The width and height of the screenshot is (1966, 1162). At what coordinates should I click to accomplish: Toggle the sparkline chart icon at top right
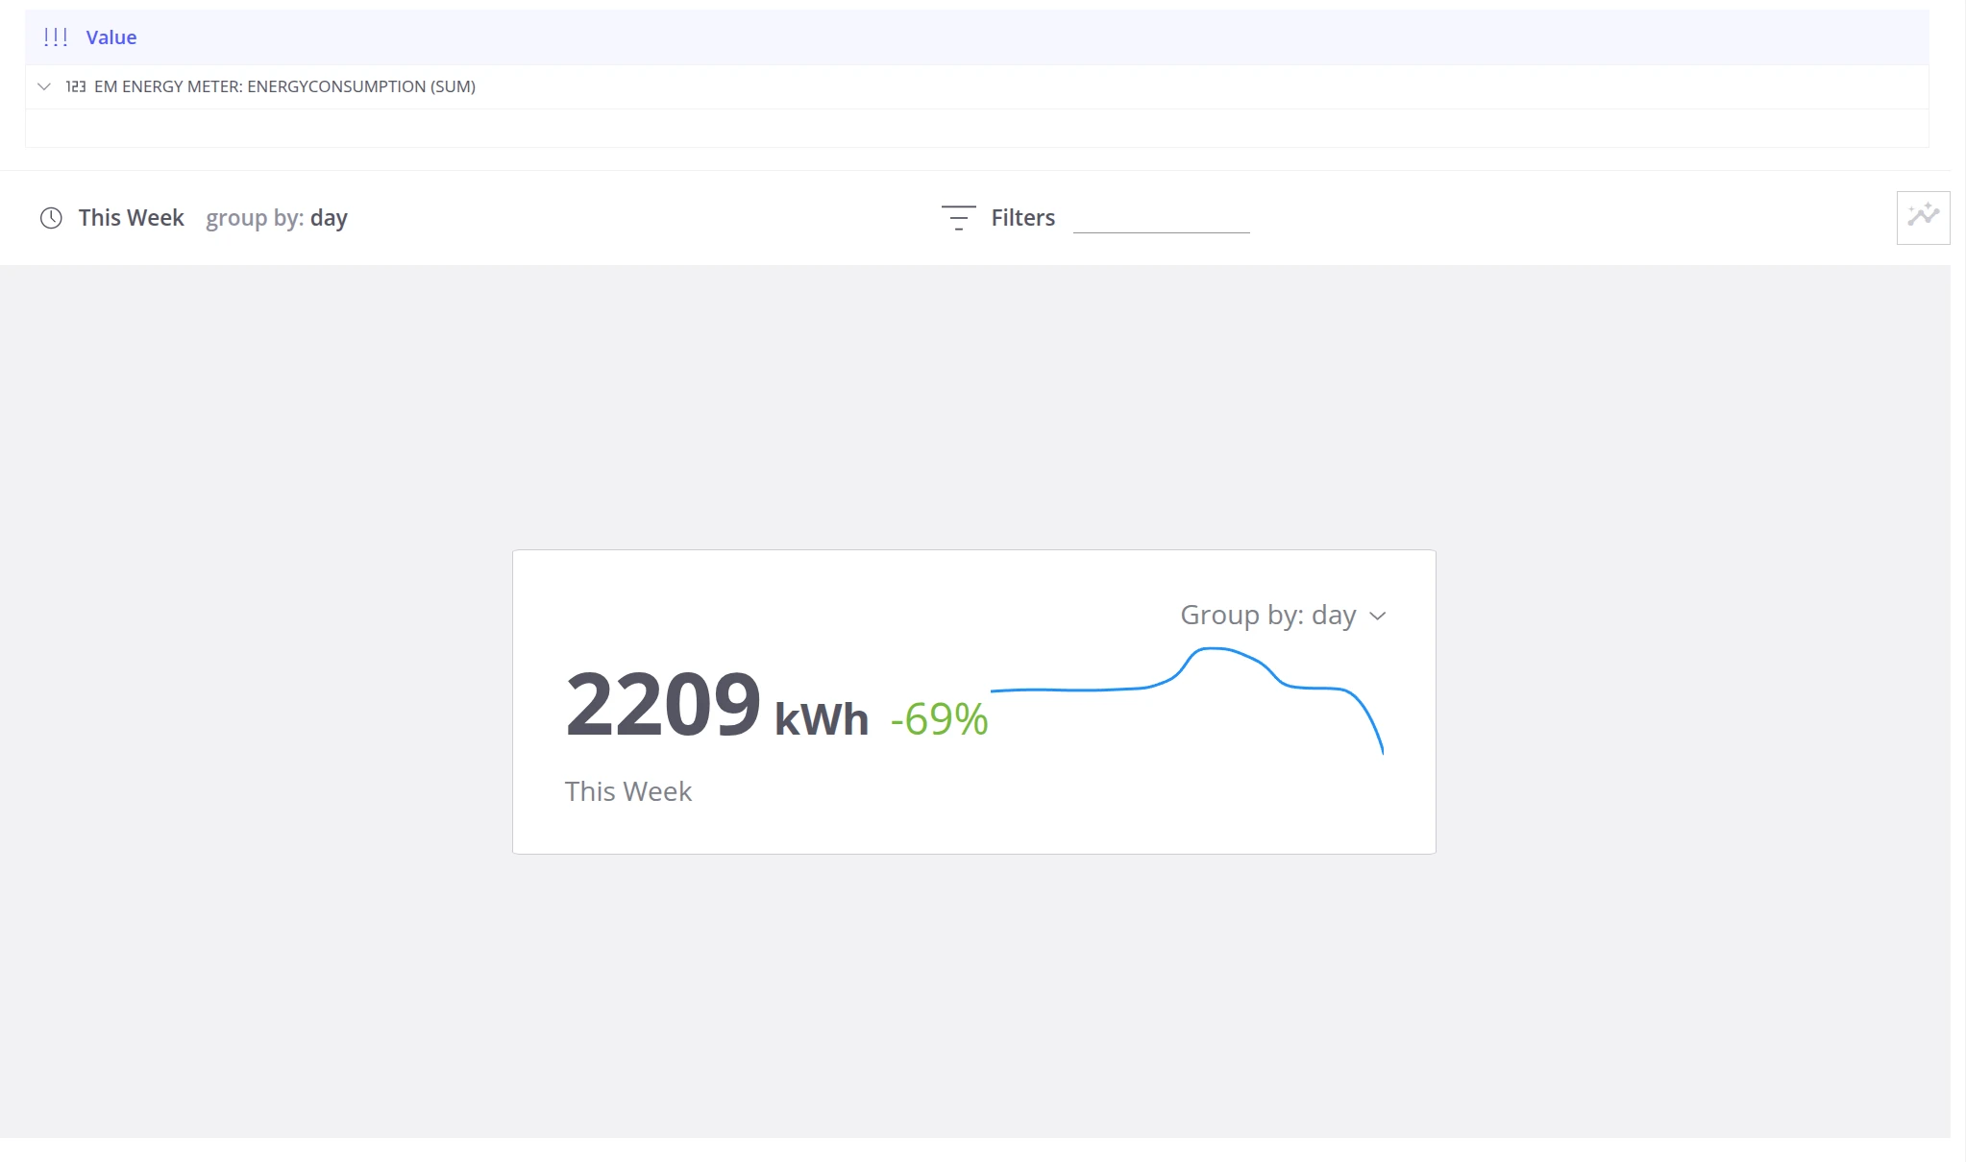(1923, 217)
